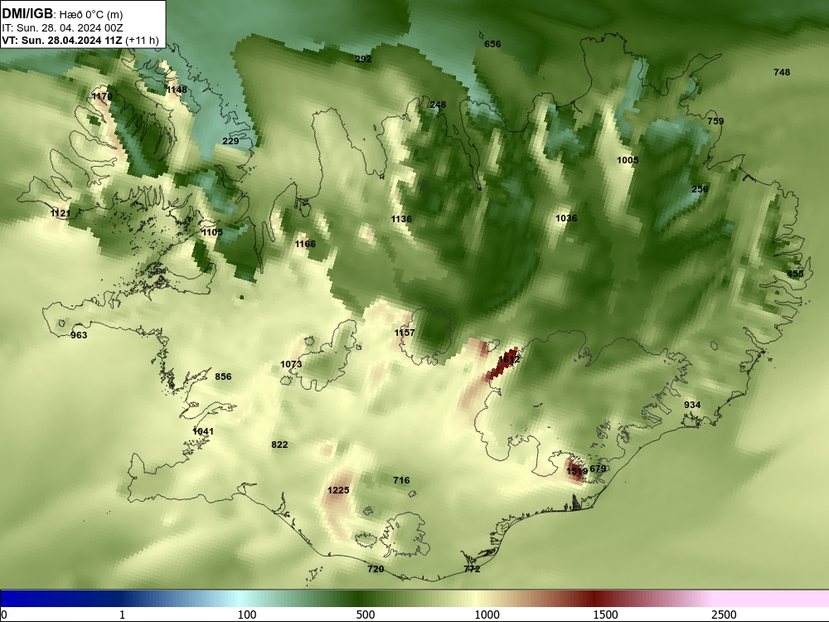Screen dimensions: 829x622
Task: Click the 229 map value
Action: 230,141
